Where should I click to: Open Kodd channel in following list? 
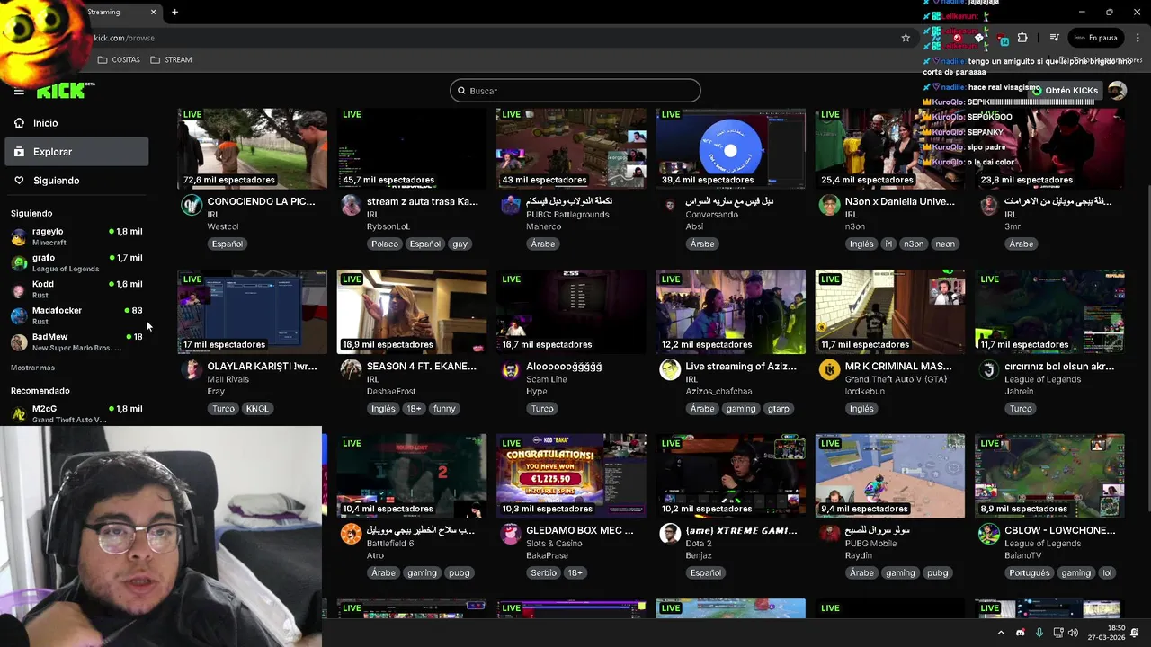(76, 288)
